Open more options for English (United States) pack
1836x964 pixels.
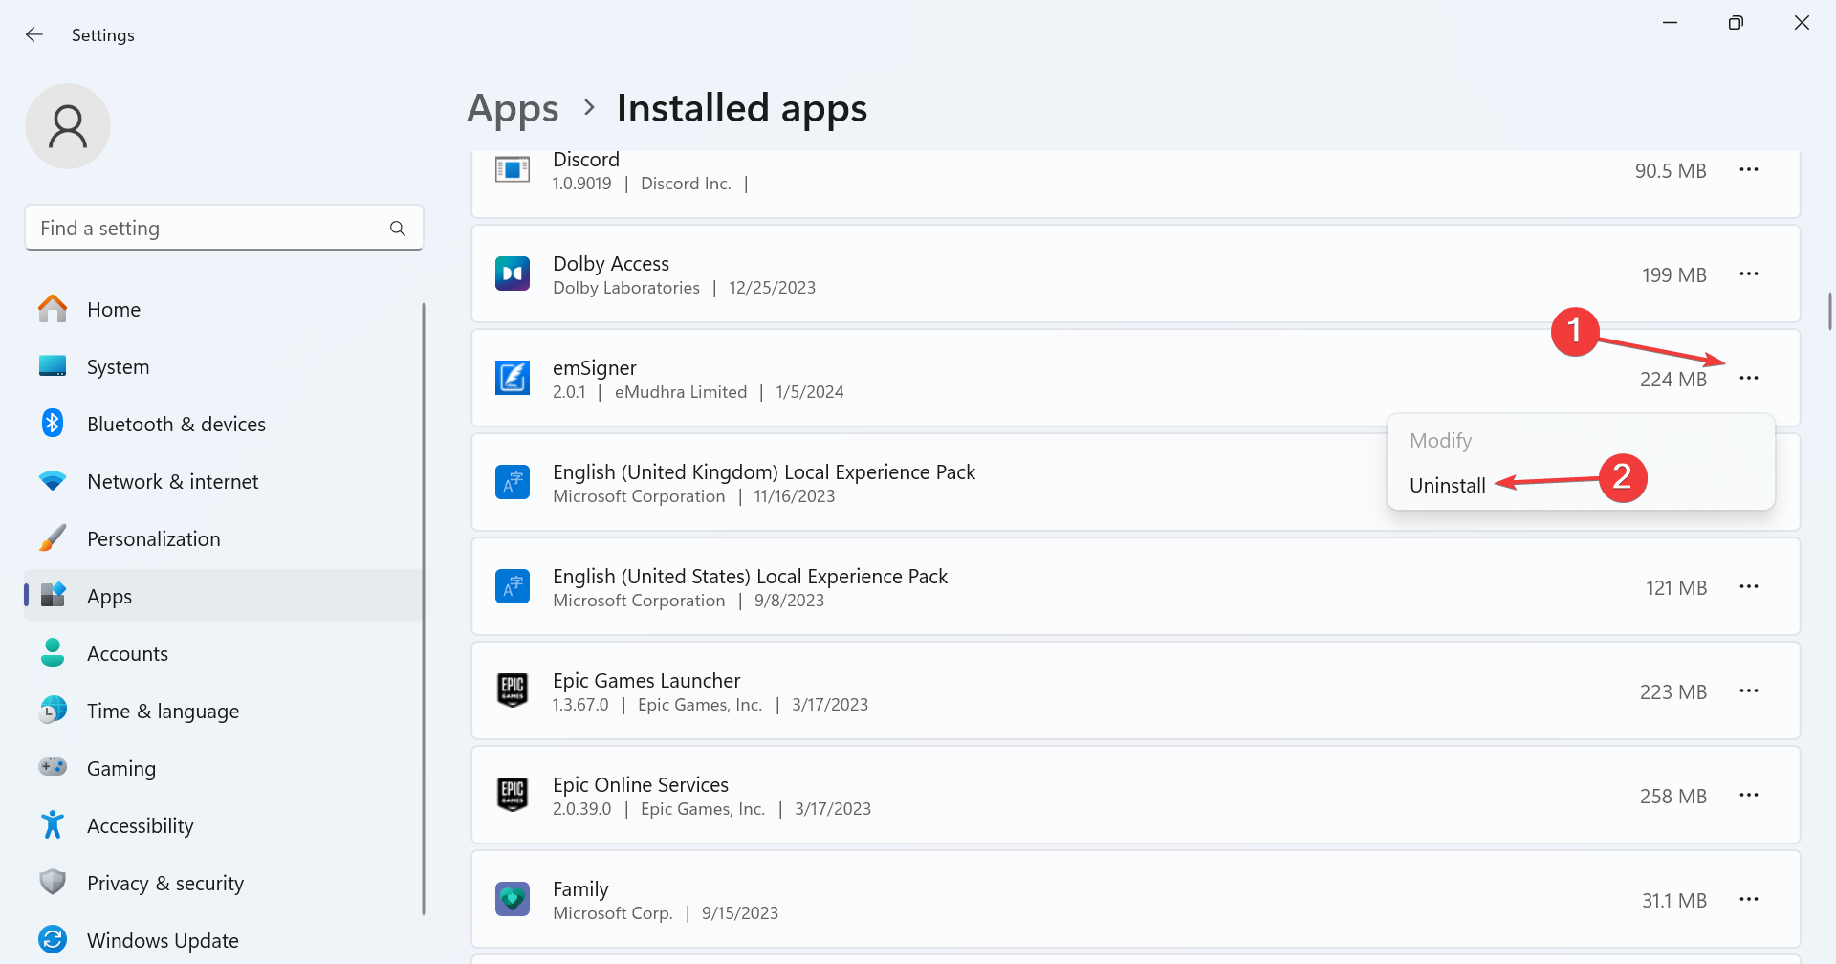(1749, 587)
